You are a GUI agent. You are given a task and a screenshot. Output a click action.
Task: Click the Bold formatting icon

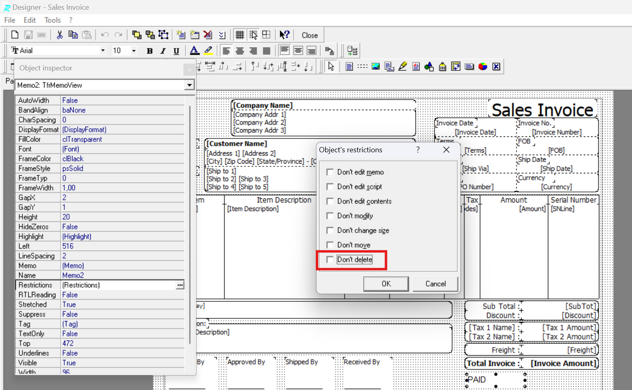[x=149, y=51]
